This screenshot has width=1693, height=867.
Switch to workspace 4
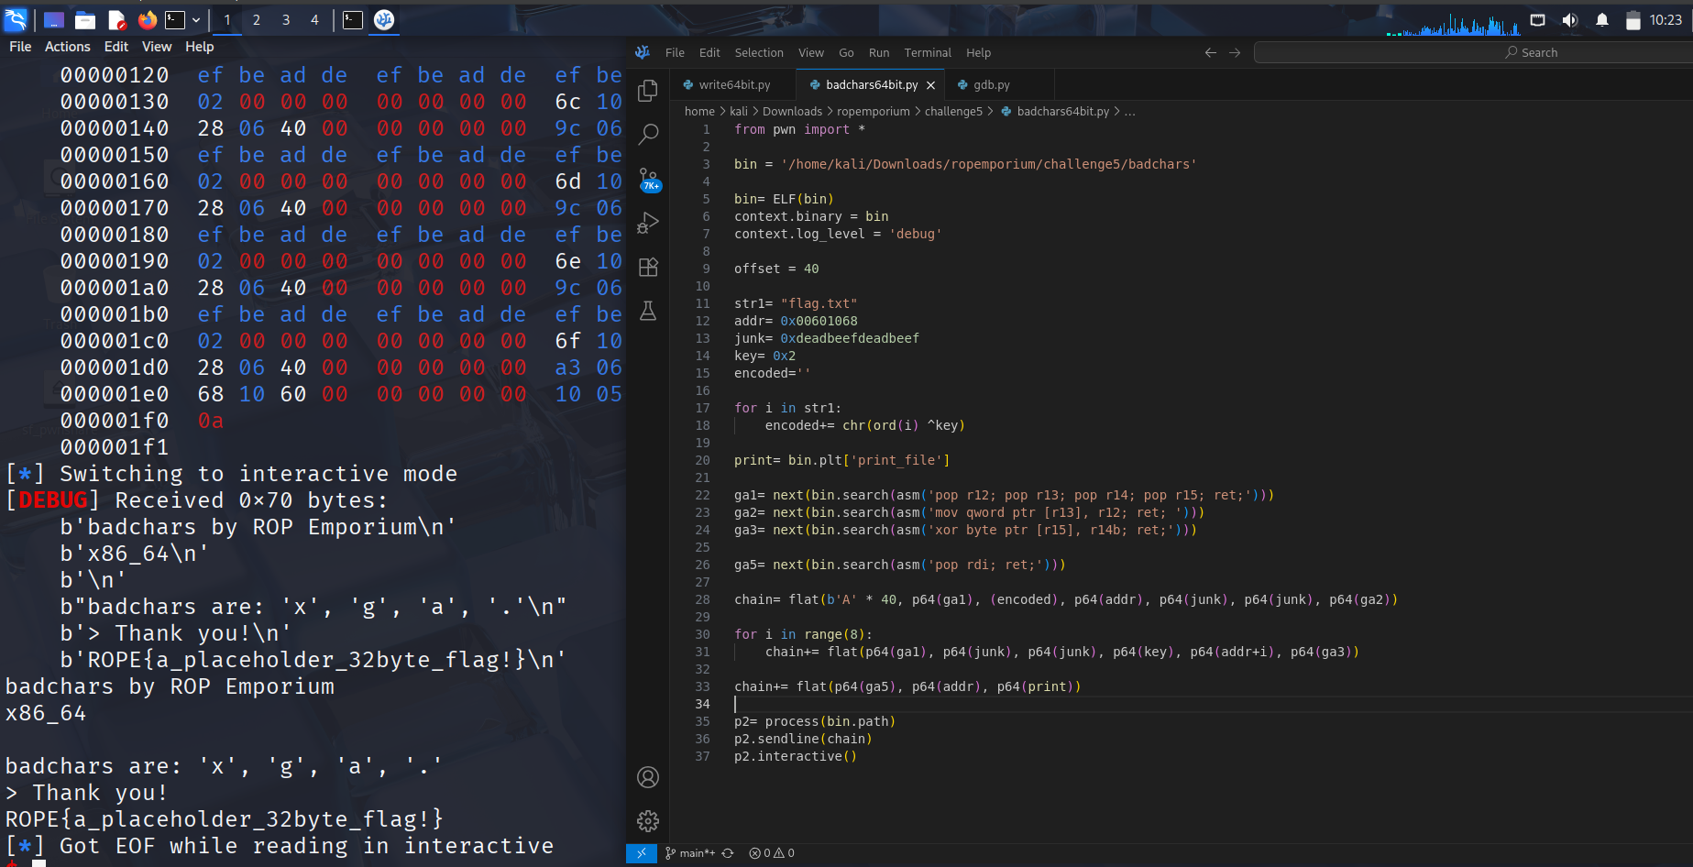tap(314, 19)
